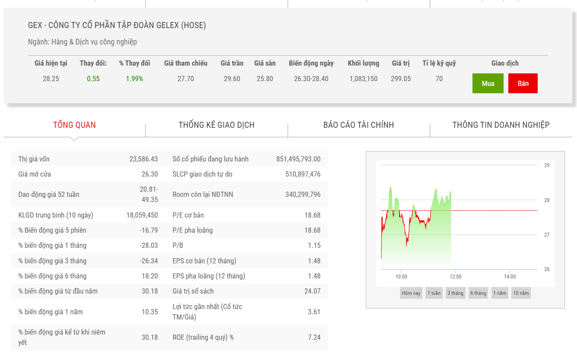Click the GEX company name heading
The height and width of the screenshot is (357, 577).
(x=117, y=25)
